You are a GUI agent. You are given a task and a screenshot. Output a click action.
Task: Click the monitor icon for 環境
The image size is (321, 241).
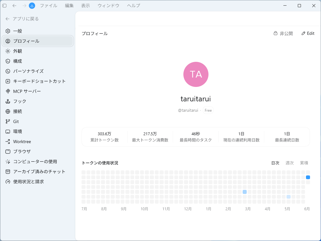(x=8, y=131)
